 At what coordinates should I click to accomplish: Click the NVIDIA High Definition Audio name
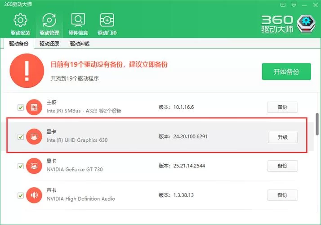(x=81, y=199)
